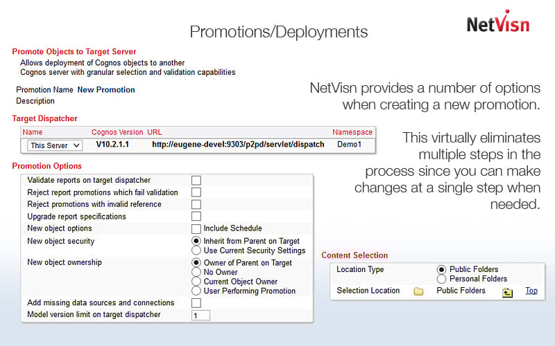Click the Target Dispatcher section heading
This screenshot has height=346, width=555.
tap(45, 118)
